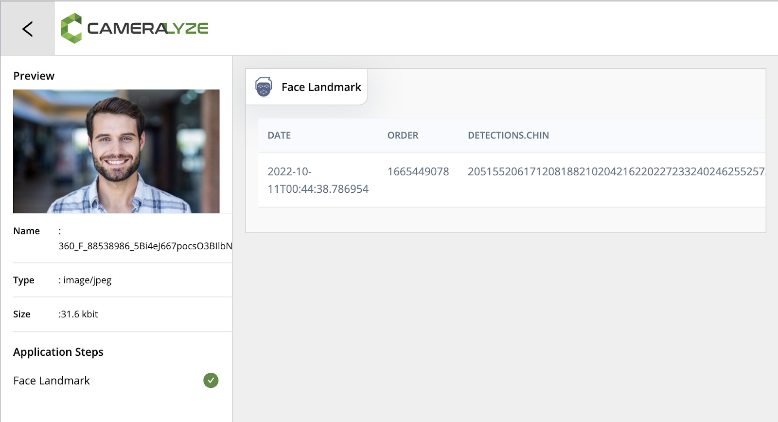Image resolution: width=778 pixels, height=422 pixels.
Task: Click the CAMERALYZE brand wordmark
Action: pos(148,28)
